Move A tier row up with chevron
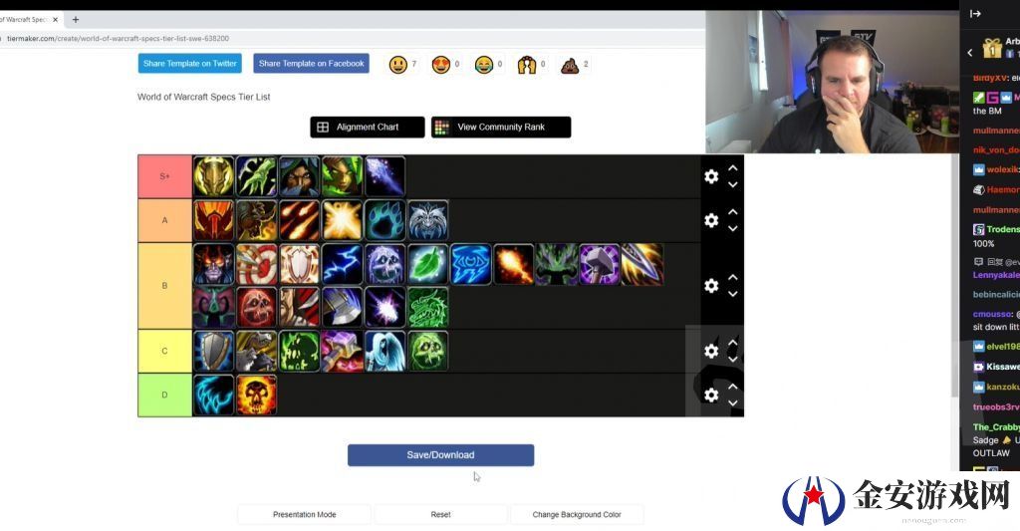 point(732,212)
